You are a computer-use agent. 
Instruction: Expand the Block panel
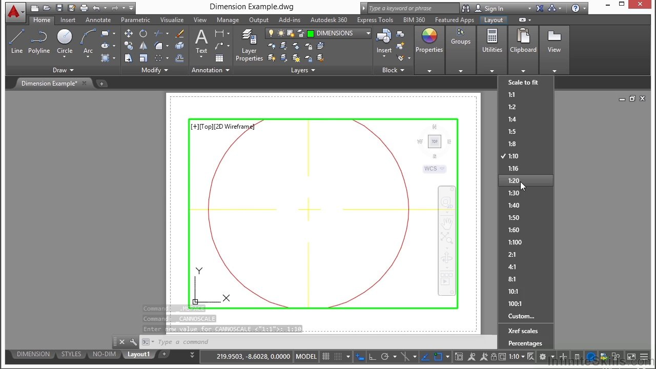[393, 70]
